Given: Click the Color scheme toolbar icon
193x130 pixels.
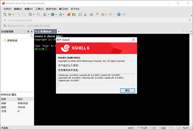Looking at the screenshot, I should pyautogui.click(x=45, y=14).
